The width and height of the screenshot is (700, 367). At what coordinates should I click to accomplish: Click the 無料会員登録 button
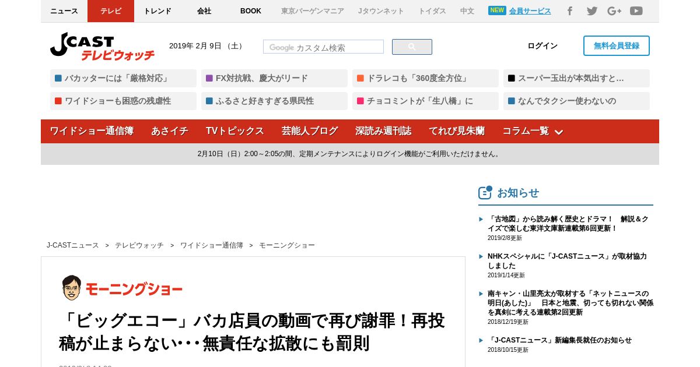click(617, 46)
